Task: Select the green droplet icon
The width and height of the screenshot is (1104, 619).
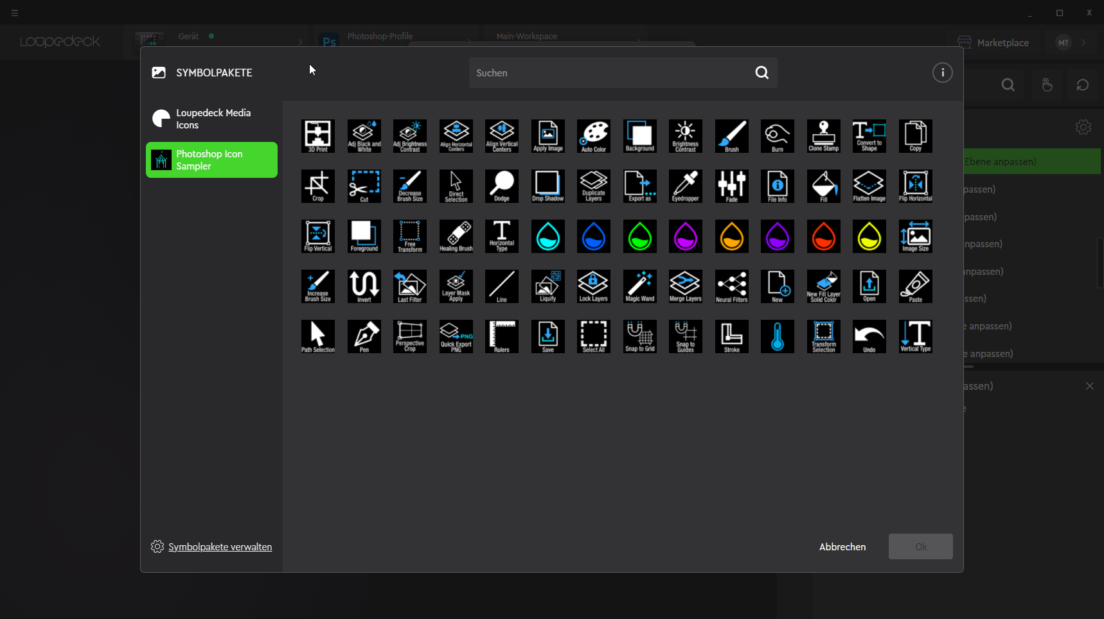Action: click(640, 236)
